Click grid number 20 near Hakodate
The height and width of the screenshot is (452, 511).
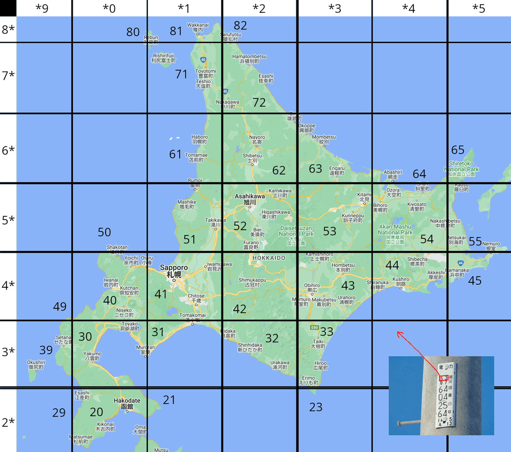[x=96, y=412]
